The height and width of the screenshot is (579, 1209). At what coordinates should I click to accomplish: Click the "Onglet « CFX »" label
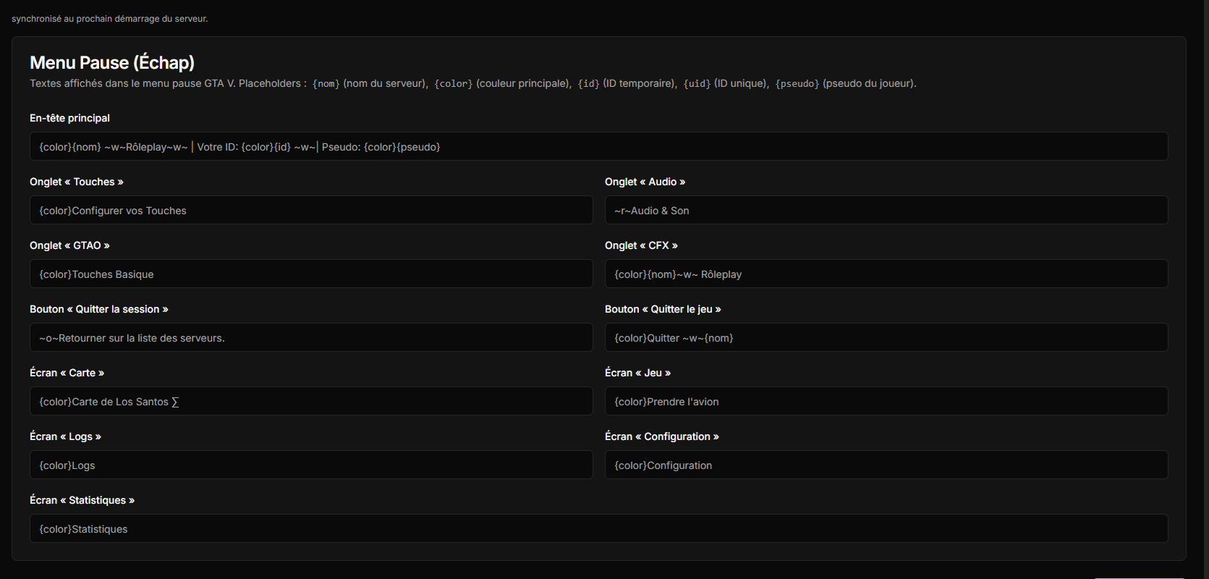[642, 245]
